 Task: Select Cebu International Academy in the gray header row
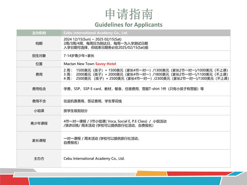click(96, 33)
